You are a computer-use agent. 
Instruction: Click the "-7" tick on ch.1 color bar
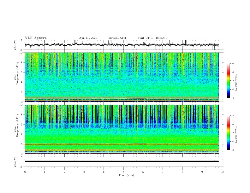coord(233,98)
